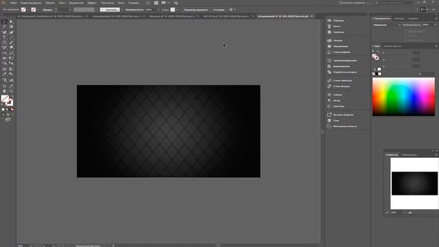Click the Установки button in control bar

219,10
